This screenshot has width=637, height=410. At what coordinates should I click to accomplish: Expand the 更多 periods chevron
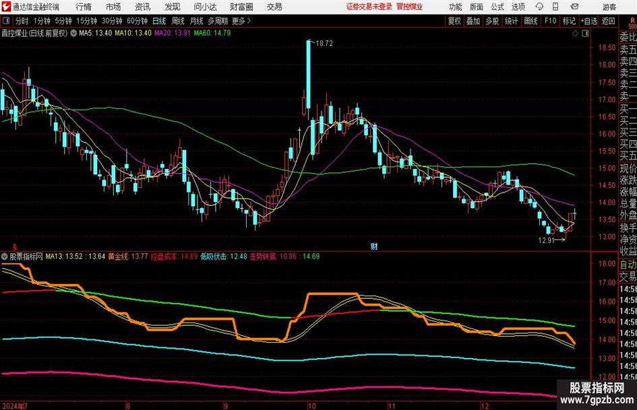coord(249,21)
